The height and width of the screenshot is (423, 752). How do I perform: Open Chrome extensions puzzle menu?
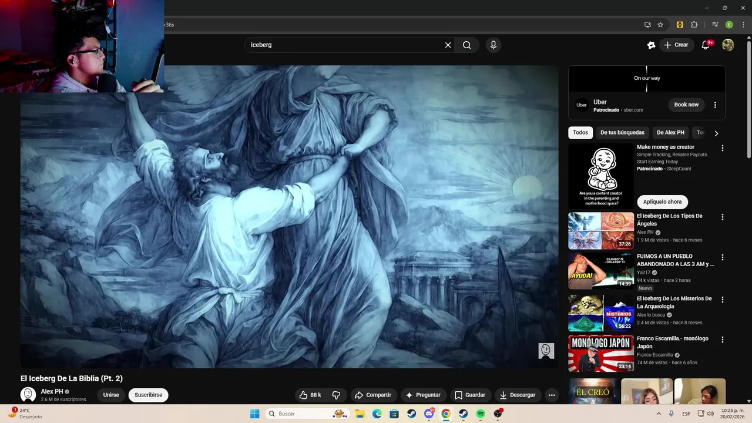tap(694, 25)
